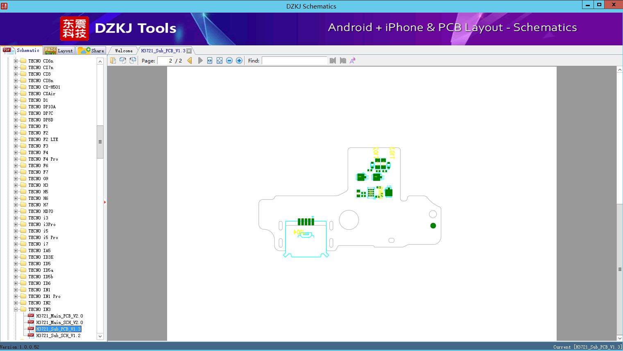The width and height of the screenshot is (623, 351).
Task: Expand the TECNO i5 Pro folder
Action: coord(16,237)
